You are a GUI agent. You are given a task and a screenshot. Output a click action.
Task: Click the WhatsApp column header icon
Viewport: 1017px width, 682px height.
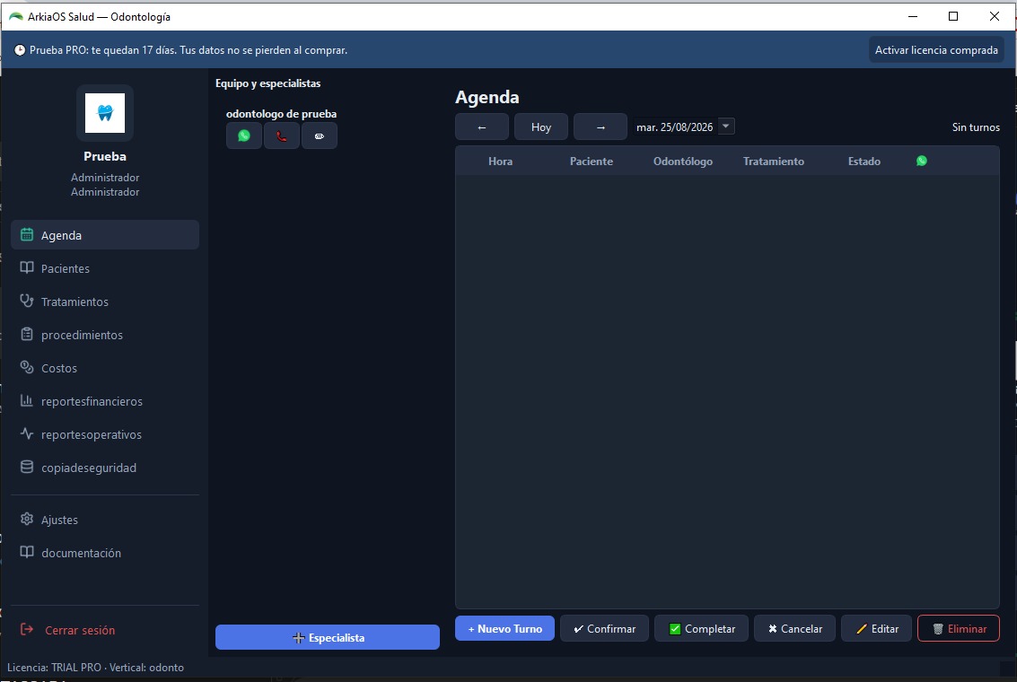click(922, 161)
